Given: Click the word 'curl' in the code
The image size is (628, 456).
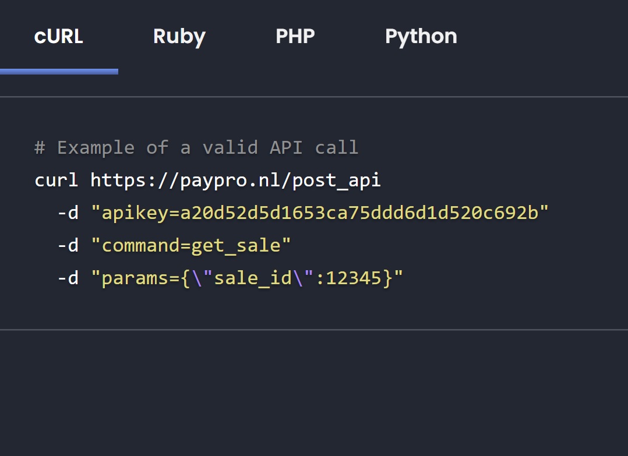Looking at the screenshot, I should pyautogui.click(x=56, y=180).
